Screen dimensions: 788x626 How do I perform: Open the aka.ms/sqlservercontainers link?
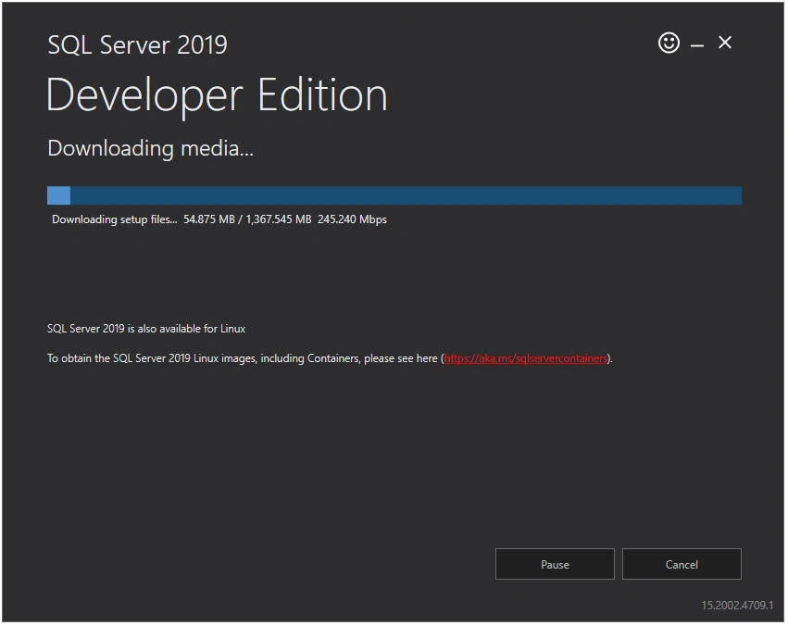[525, 358]
